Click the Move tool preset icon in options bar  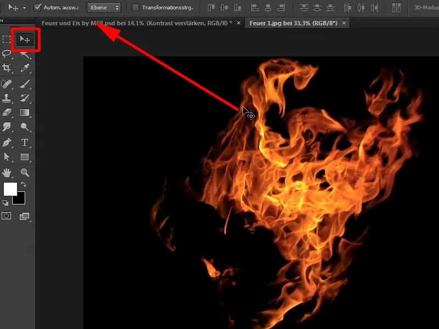(x=13, y=7)
